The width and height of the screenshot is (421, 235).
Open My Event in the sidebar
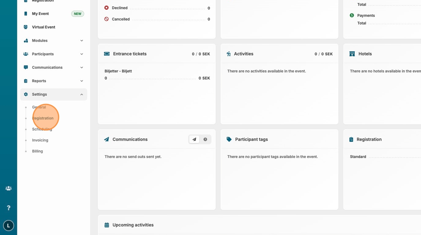[x=40, y=14]
